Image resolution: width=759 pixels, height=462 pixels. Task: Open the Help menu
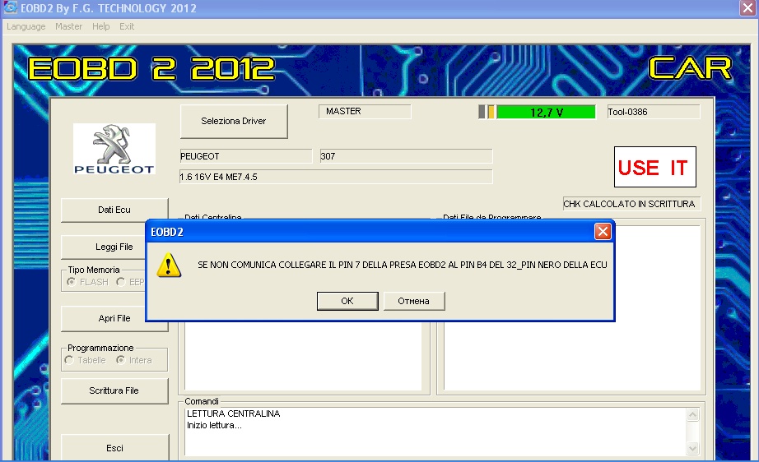coord(101,26)
